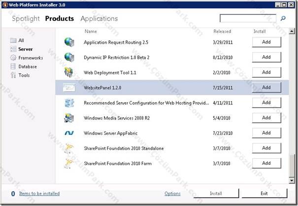
Task: Add SharePoint Foundation 2010 Farm
Action: (x=266, y=163)
